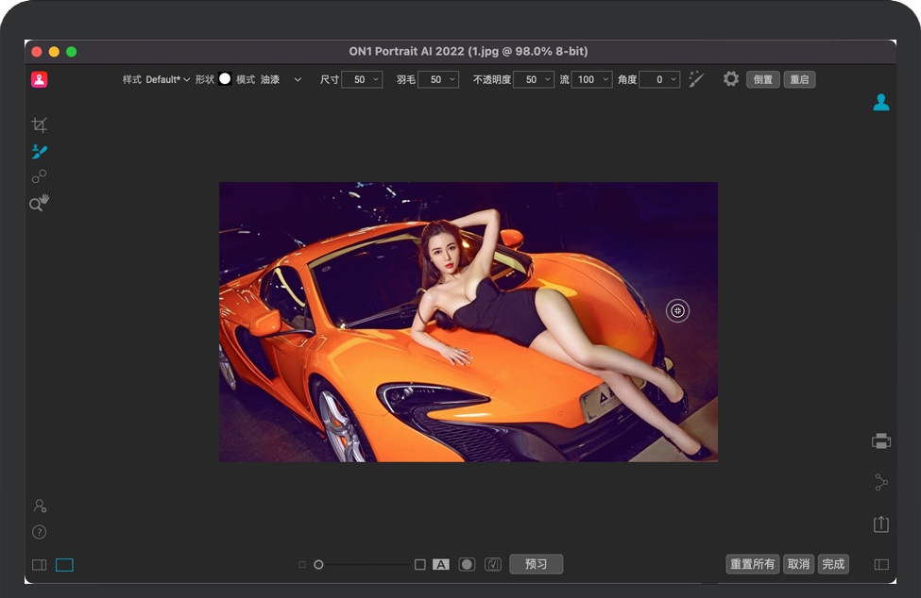921x598 pixels.
Task: Open the gear settings in options bar
Action: 730,79
